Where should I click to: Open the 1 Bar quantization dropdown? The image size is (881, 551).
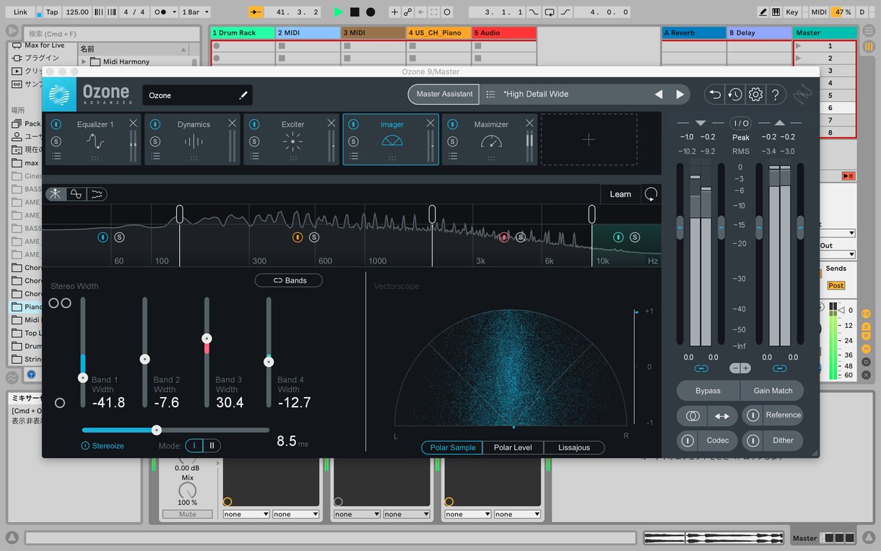click(x=194, y=12)
